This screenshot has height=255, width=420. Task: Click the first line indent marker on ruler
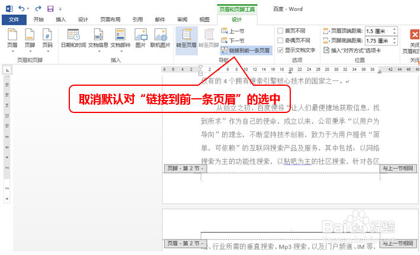[x=200, y=67]
